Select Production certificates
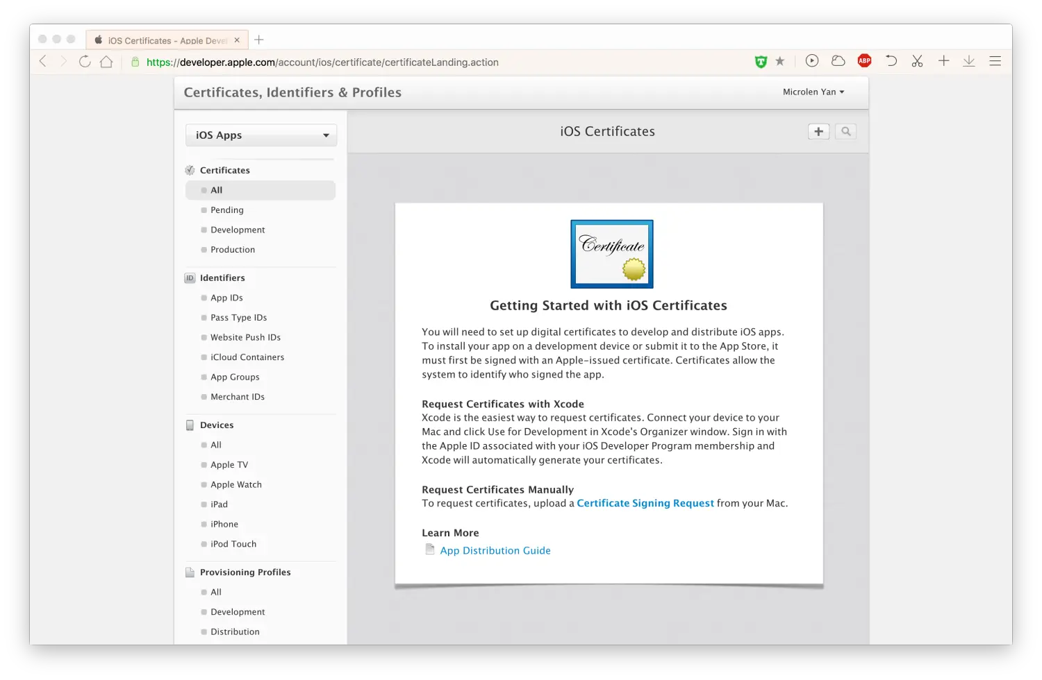Image resolution: width=1042 pixels, height=680 pixels. coord(233,250)
